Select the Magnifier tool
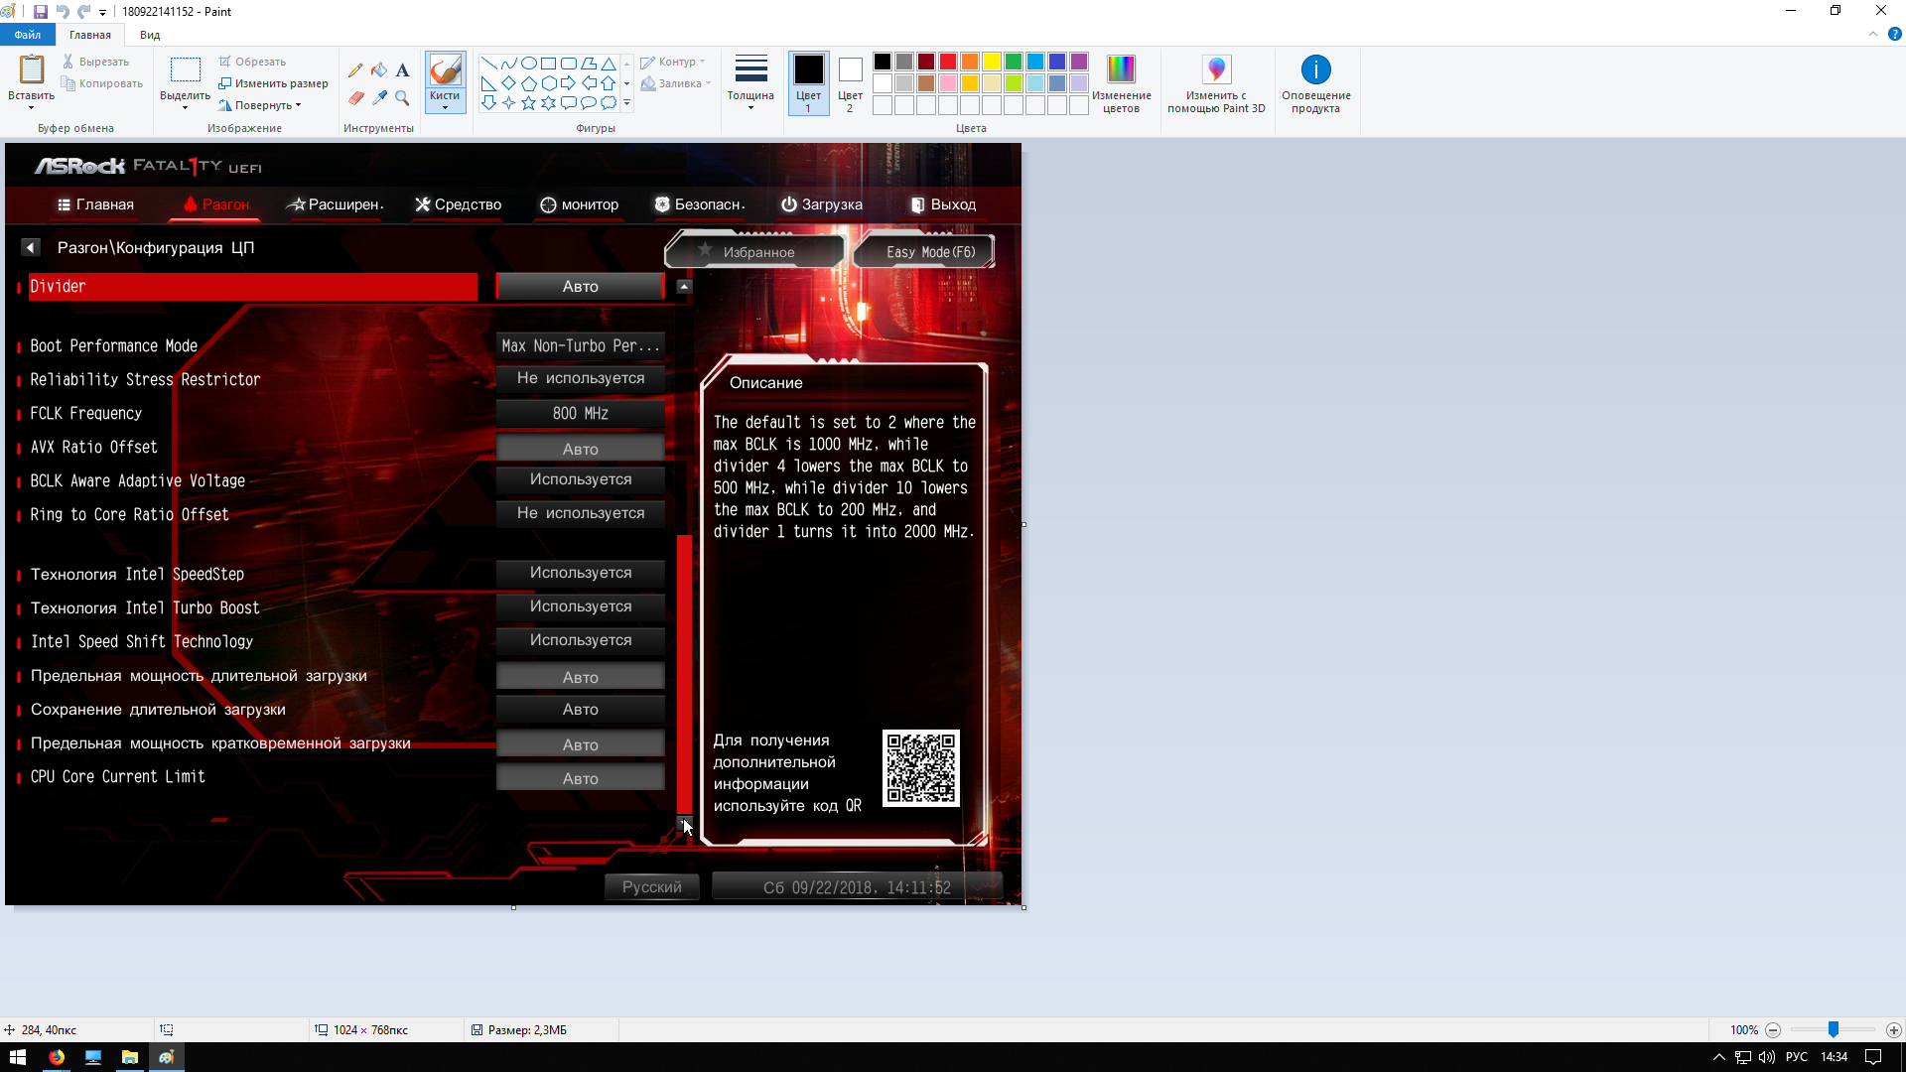Screen dimensions: 1906x1072 pyautogui.click(x=402, y=97)
